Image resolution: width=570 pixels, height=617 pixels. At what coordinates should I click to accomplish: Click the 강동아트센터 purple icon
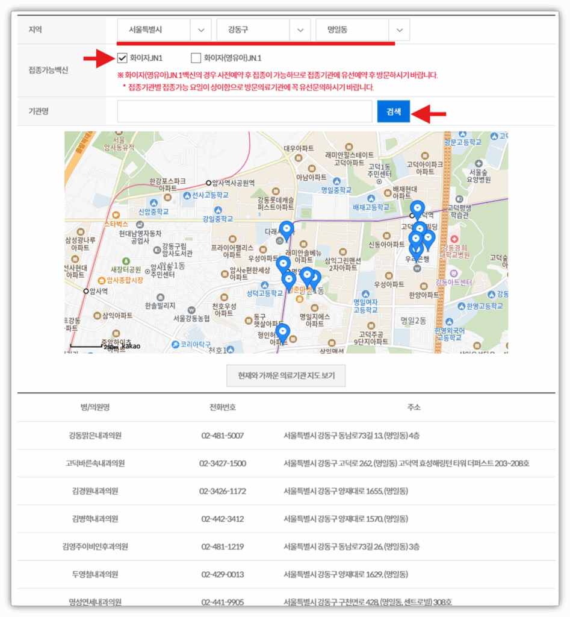click(x=454, y=274)
